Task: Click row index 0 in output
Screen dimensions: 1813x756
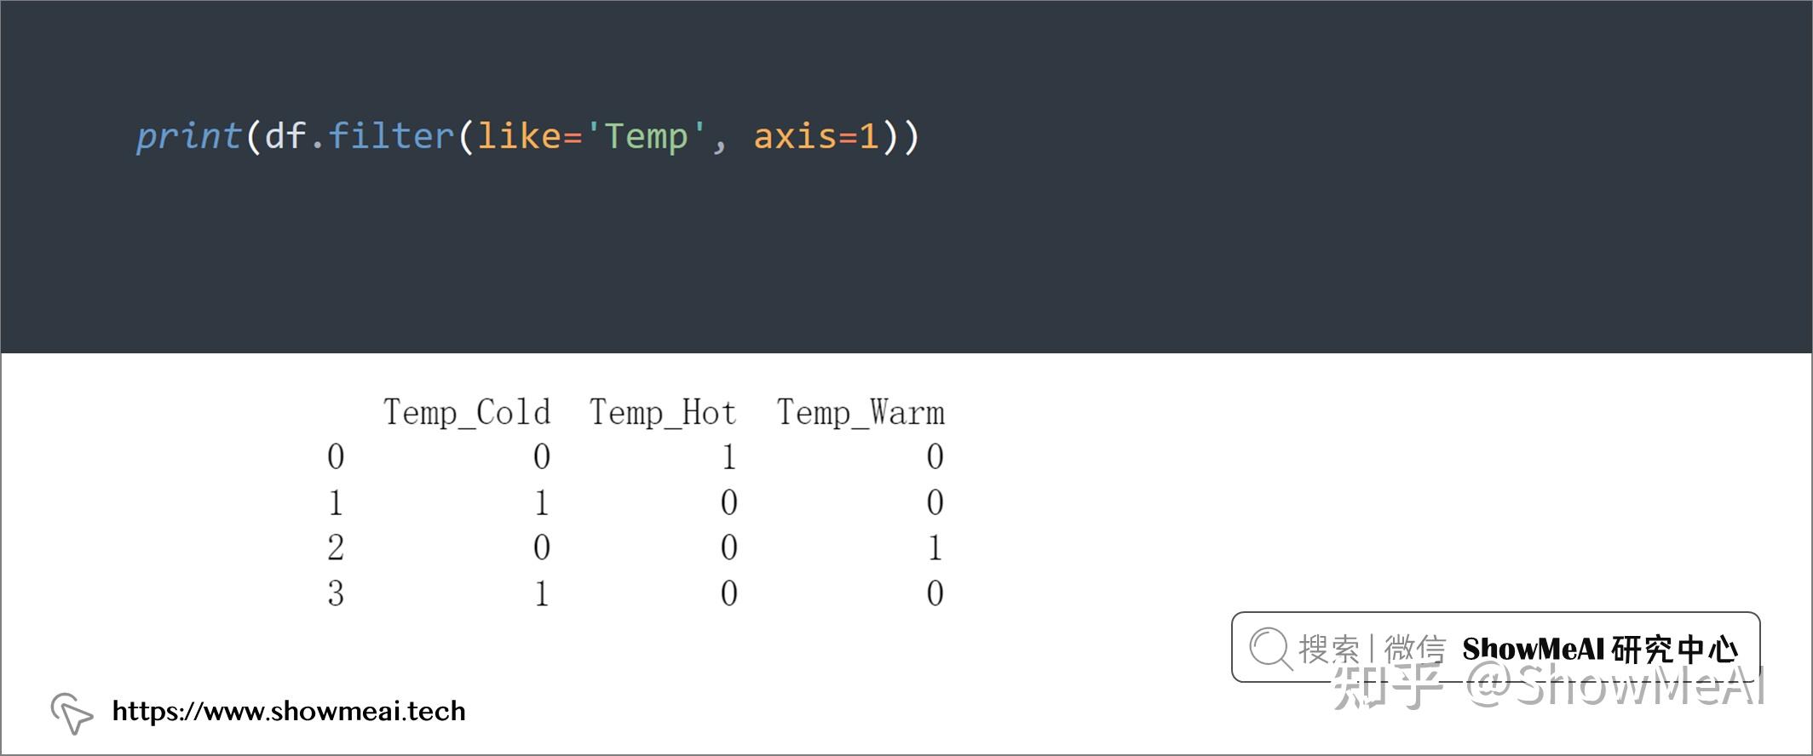Action: click(336, 457)
